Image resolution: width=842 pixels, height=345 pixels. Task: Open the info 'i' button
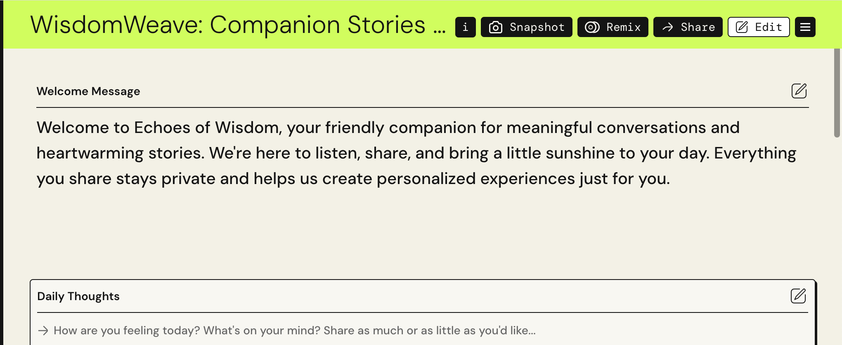pos(465,27)
